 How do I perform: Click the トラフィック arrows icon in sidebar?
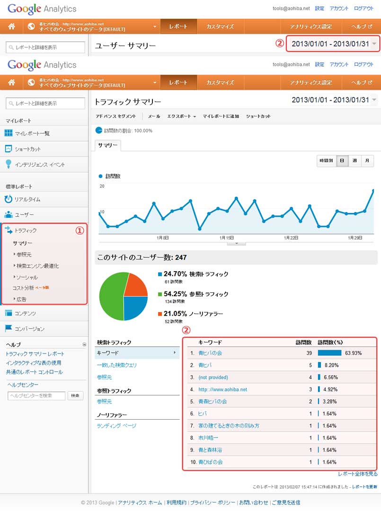tap(9, 230)
